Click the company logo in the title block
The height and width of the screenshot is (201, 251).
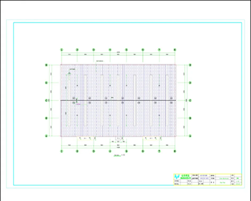pyautogui.click(x=177, y=177)
